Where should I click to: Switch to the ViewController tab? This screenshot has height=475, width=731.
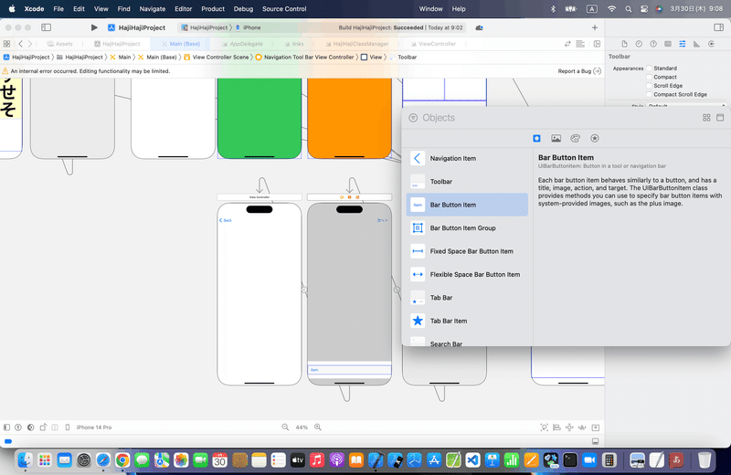point(433,44)
